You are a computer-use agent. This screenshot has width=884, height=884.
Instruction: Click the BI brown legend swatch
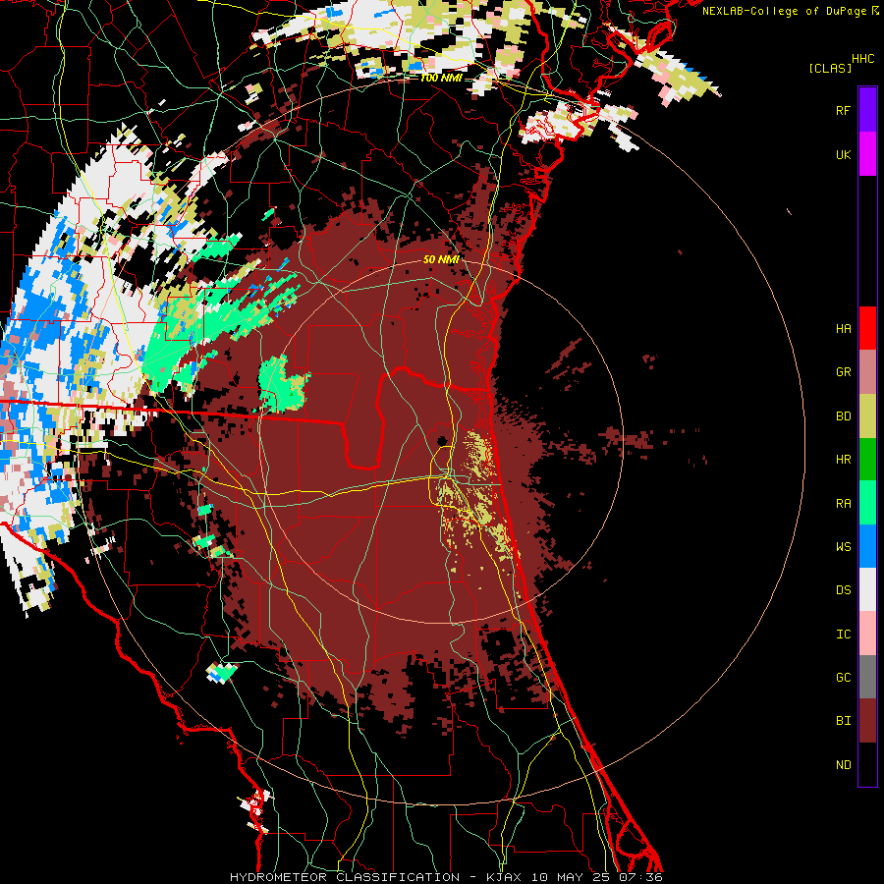point(867,721)
